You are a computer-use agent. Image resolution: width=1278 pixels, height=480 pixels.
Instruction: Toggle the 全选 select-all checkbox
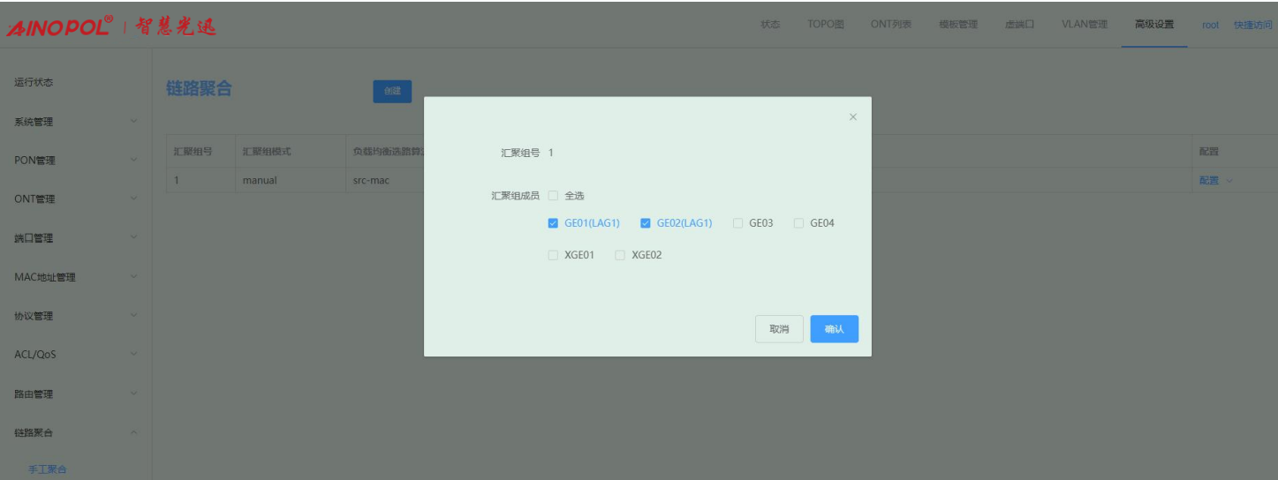coord(553,196)
